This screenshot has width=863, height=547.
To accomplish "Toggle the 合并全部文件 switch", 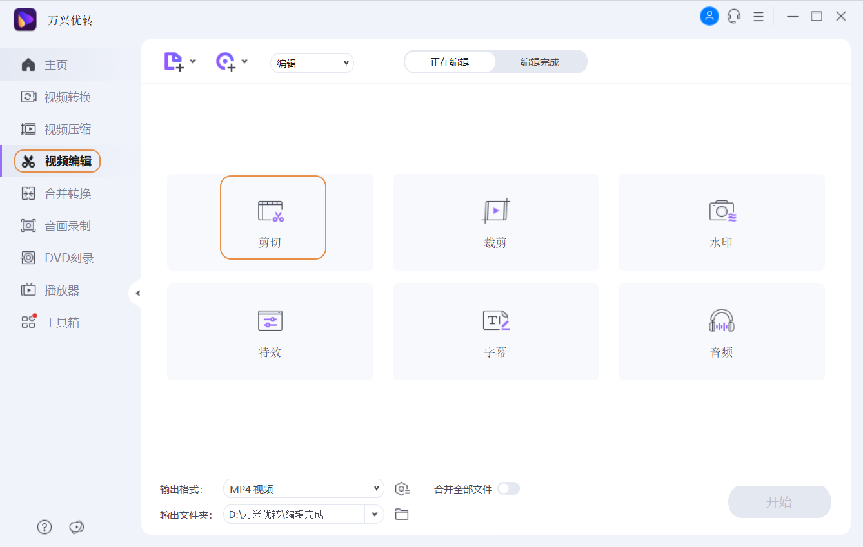I will tap(508, 488).
